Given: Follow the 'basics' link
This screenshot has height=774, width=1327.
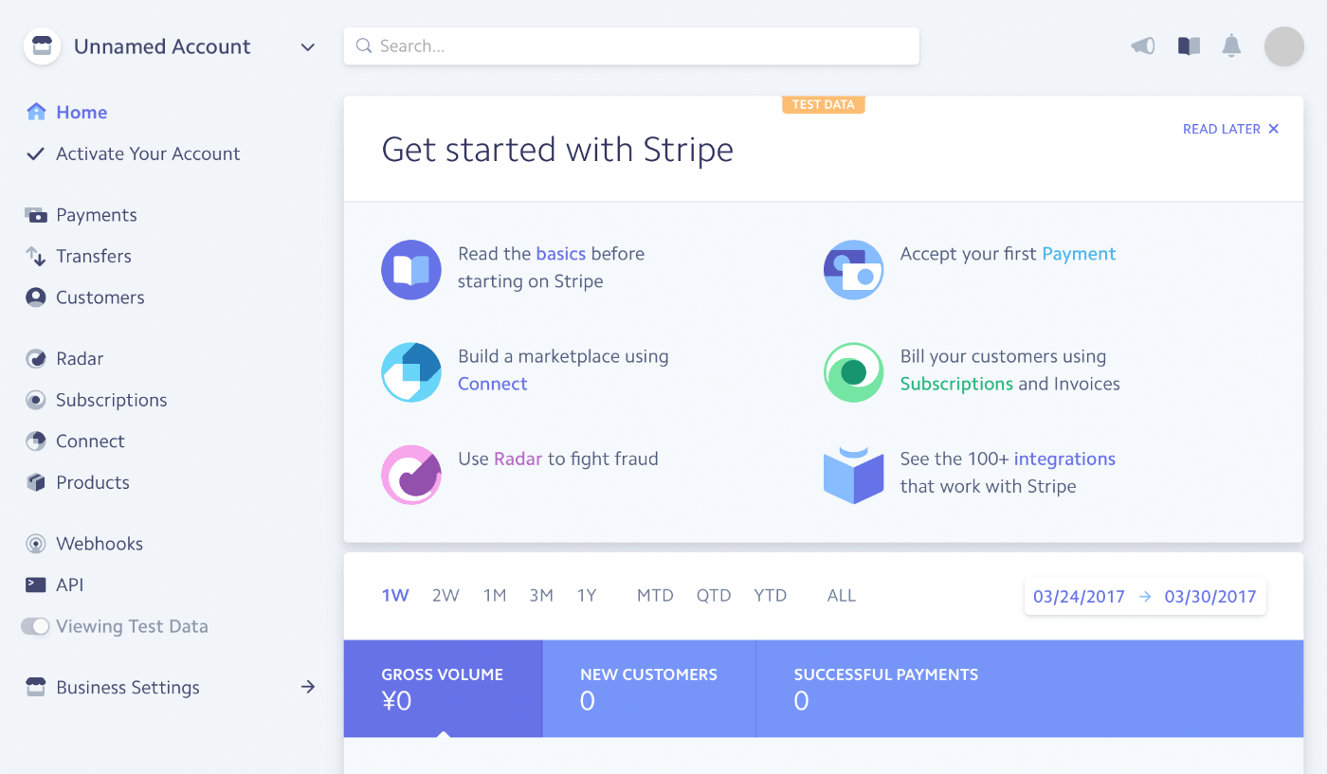Looking at the screenshot, I should coord(561,254).
